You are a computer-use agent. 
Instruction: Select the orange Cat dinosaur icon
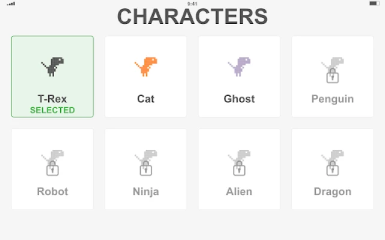tap(146, 66)
